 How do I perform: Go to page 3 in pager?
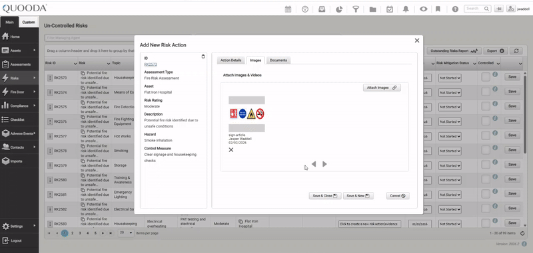point(80,233)
